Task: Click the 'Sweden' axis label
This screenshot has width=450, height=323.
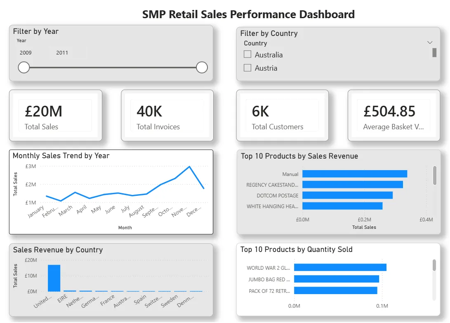Action: 170,301
